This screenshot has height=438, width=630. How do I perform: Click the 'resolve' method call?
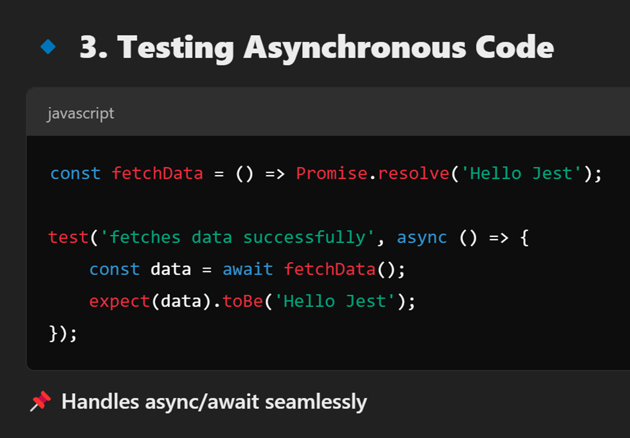point(413,173)
